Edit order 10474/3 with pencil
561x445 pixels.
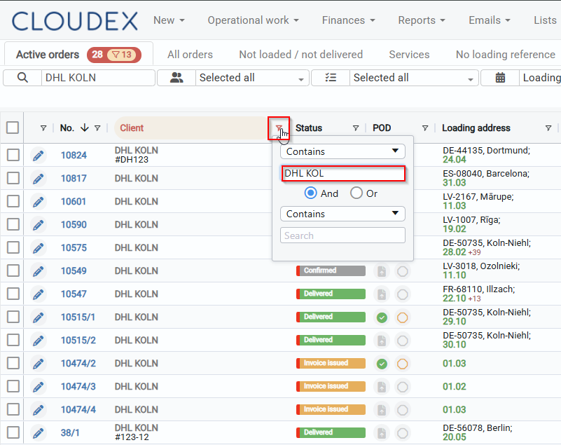pyautogui.click(x=39, y=387)
